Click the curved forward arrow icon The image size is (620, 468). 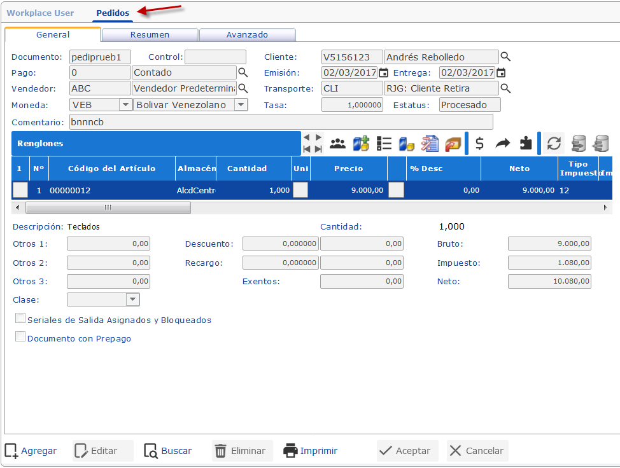pyautogui.click(x=503, y=144)
